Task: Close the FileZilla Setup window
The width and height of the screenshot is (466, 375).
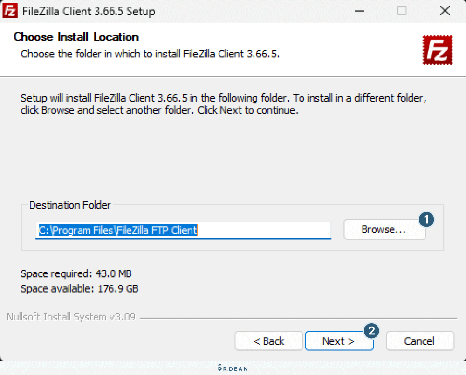Action: click(x=444, y=11)
